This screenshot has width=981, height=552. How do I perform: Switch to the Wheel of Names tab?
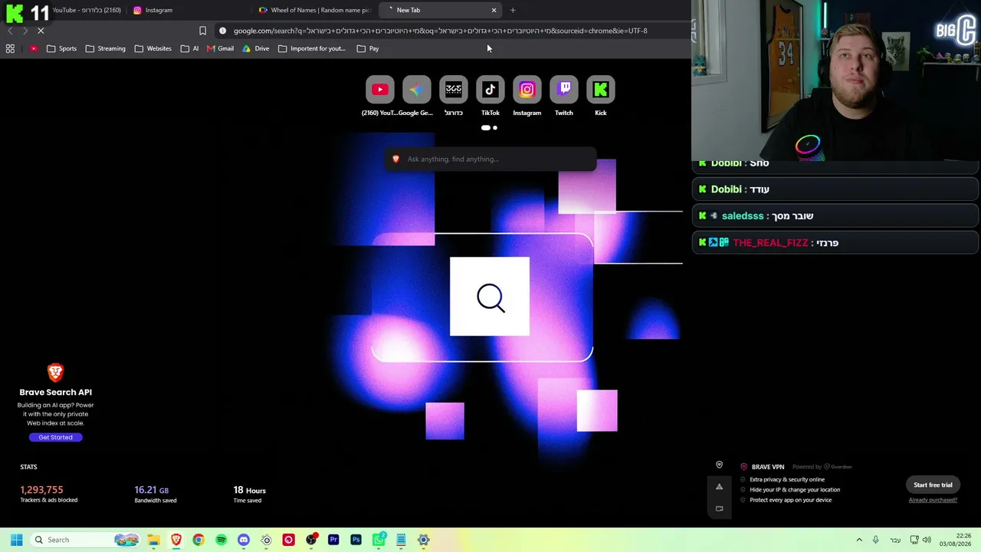[x=315, y=10]
